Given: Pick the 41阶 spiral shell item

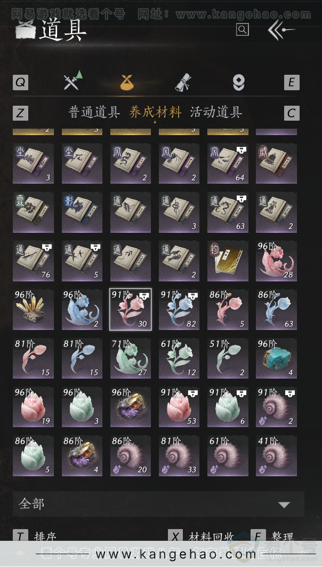Looking at the screenshot, I should 277,455.
